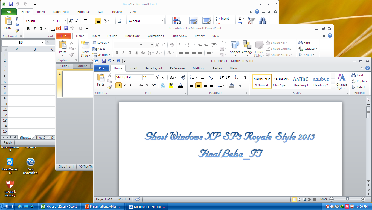Click Decrease Indent in the Word ribbon

click(x=222, y=77)
